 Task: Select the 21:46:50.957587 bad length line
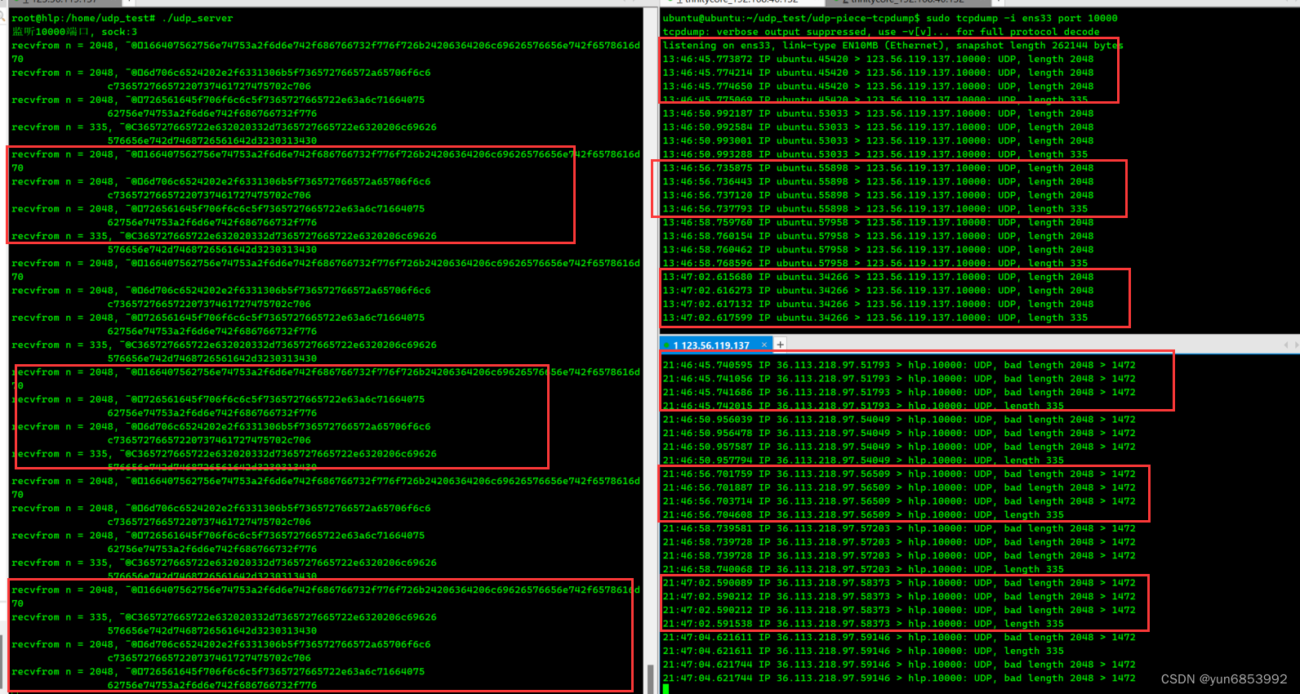(x=899, y=447)
